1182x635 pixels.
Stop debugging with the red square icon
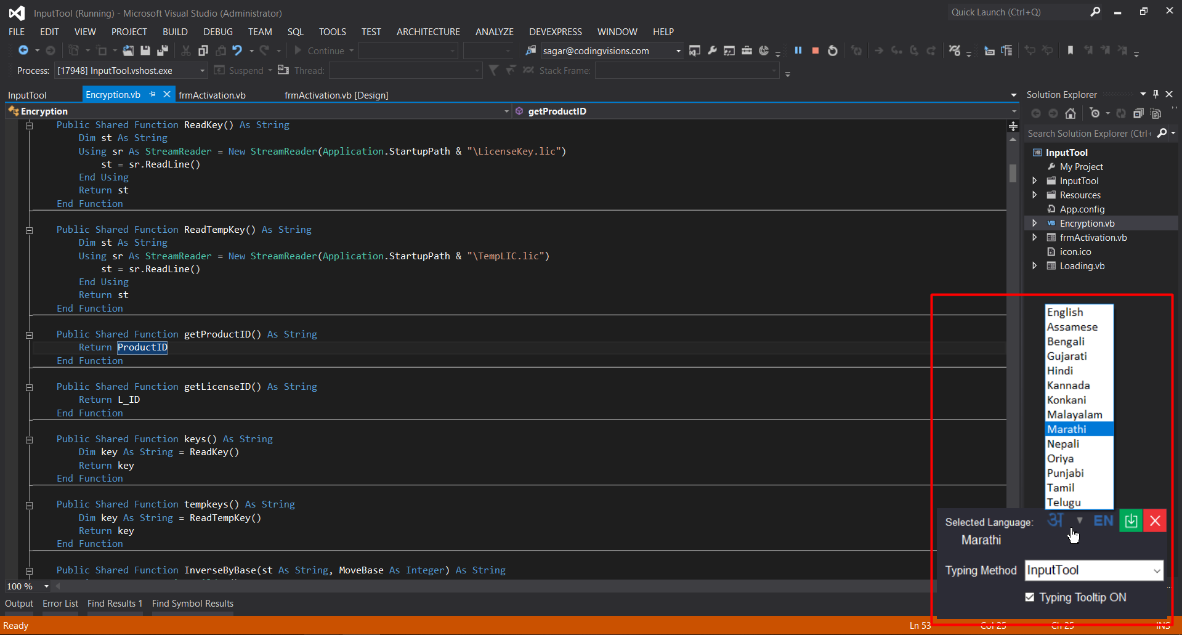tap(816, 51)
